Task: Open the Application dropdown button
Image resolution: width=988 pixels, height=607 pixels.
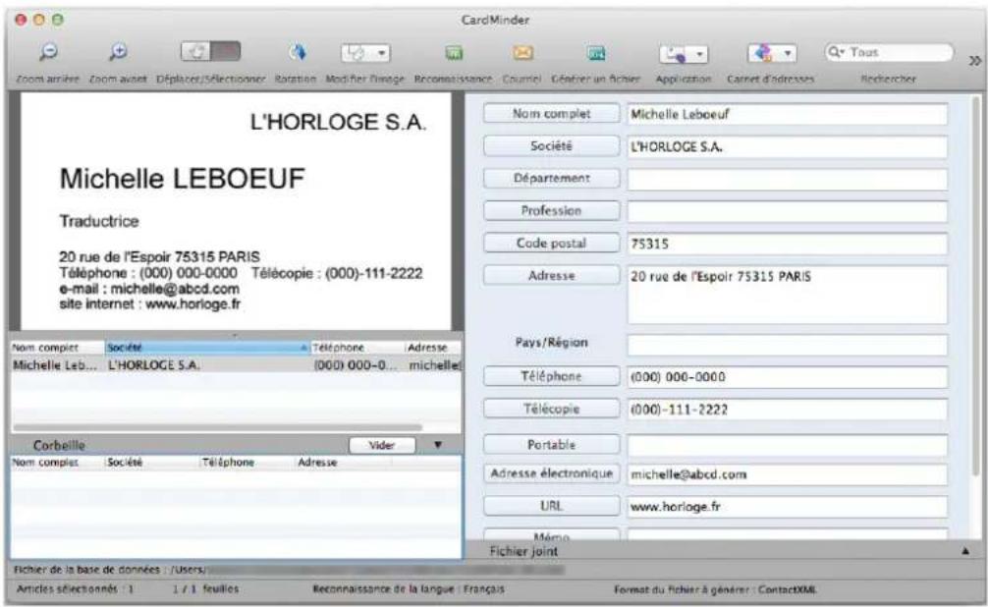Action: pos(684,54)
